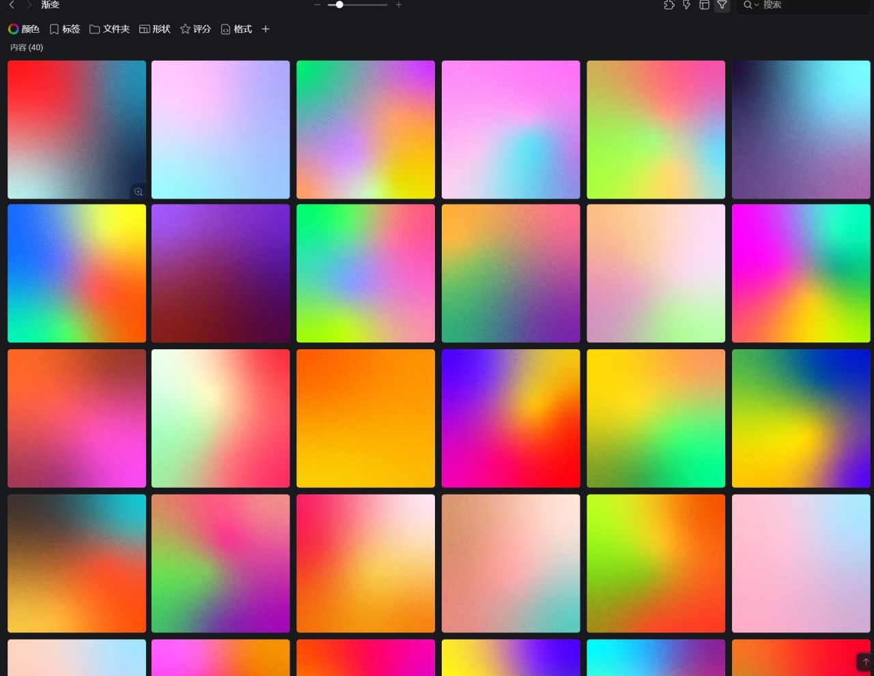This screenshot has height=676, width=874.
Task: Open the 颜色 color filter
Action: coord(24,29)
